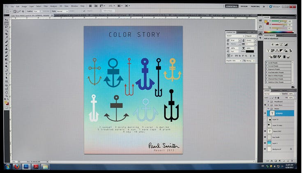Open the Image menu

click(24, 6)
